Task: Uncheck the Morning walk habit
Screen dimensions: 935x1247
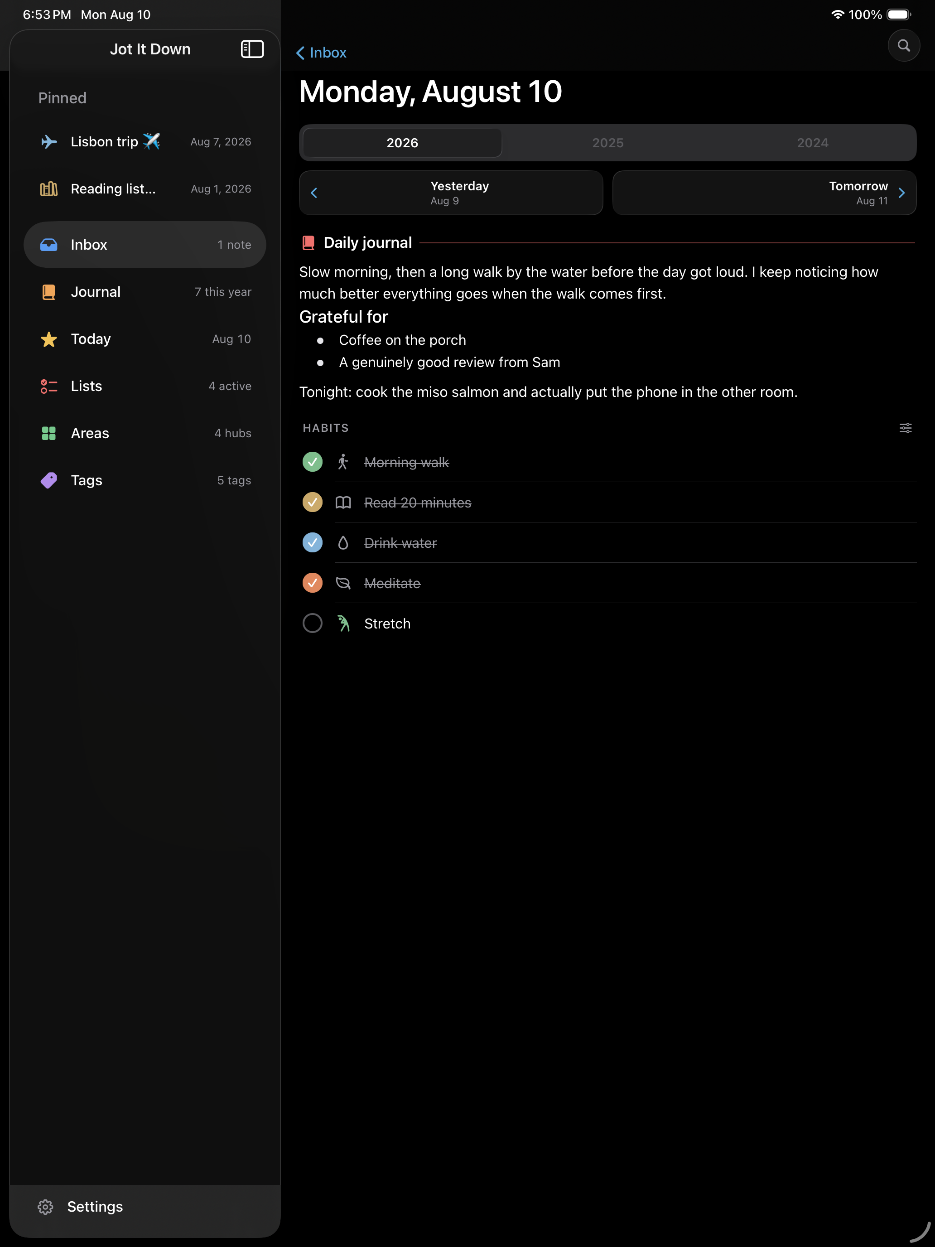Action: [x=312, y=462]
